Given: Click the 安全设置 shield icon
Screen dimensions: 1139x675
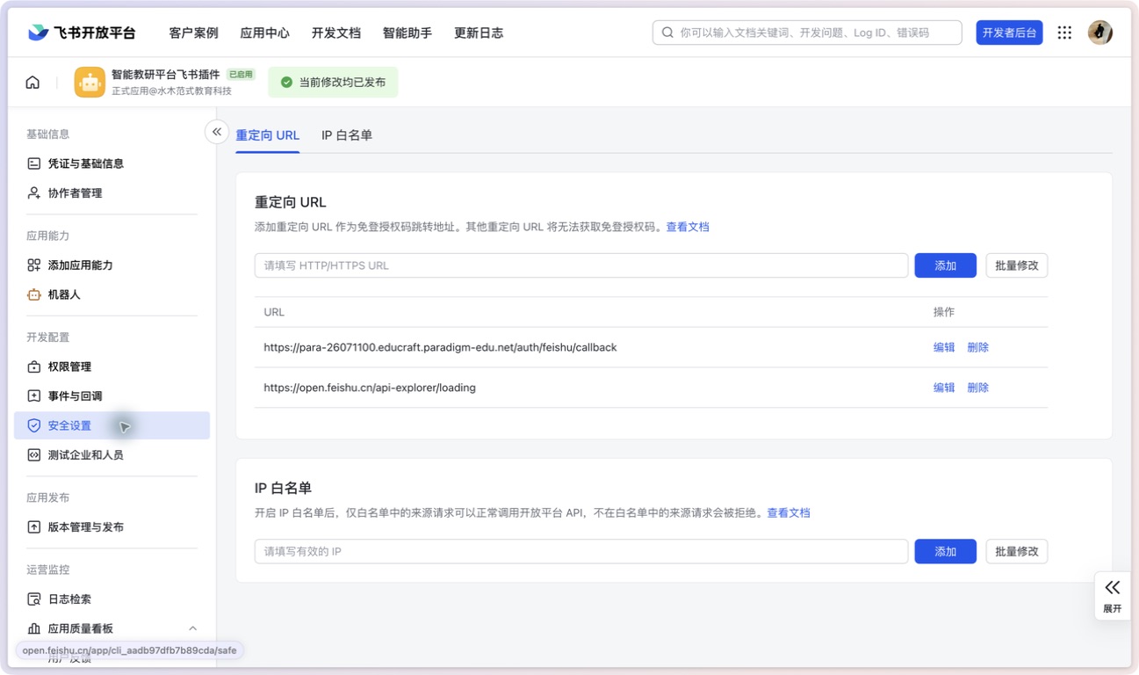Looking at the screenshot, I should click(x=33, y=425).
